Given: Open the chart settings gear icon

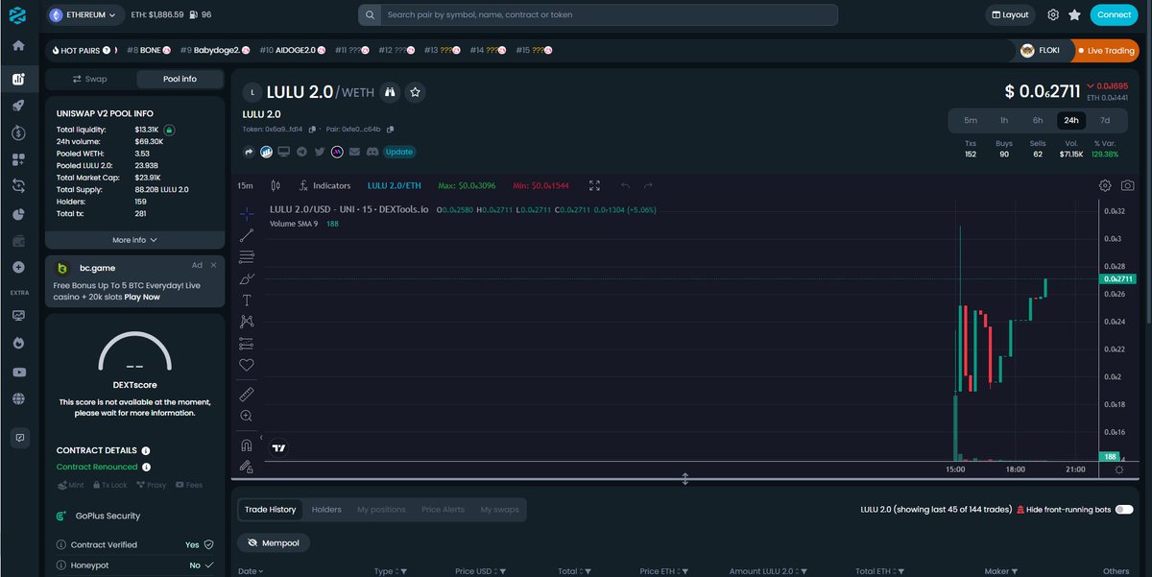Looking at the screenshot, I should pos(1105,185).
